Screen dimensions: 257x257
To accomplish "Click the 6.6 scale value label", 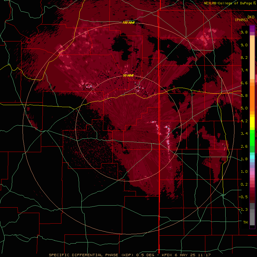I will (x=244, y=83).
